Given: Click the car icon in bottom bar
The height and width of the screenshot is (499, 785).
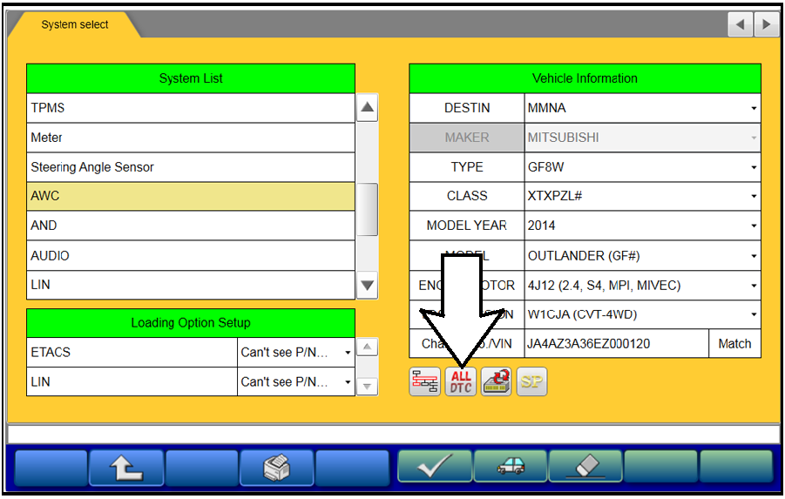Looking at the screenshot, I should 511,467.
